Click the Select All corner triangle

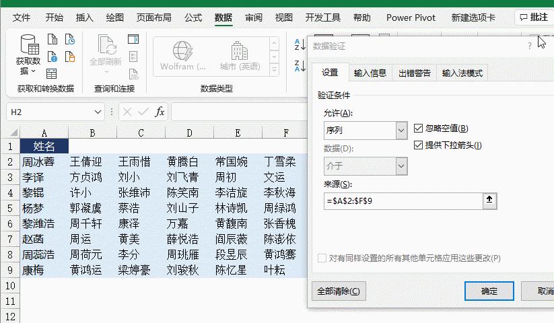[13, 133]
